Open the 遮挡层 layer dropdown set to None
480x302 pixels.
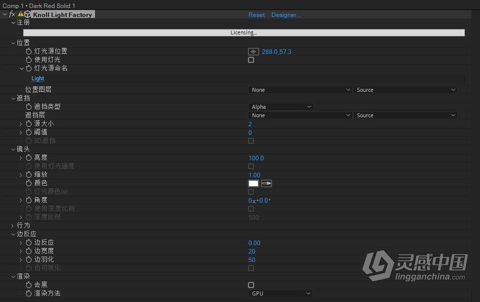pos(299,115)
